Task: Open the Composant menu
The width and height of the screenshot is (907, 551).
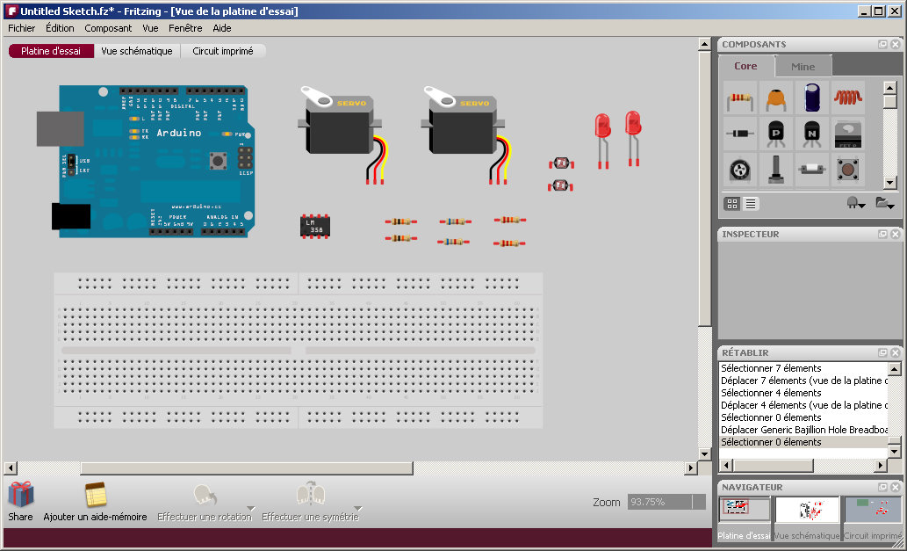Action: tap(108, 28)
